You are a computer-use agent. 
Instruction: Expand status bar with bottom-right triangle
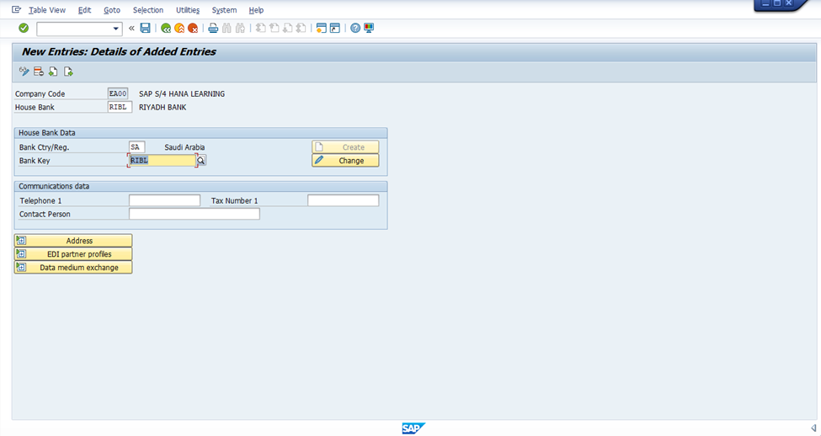(x=813, y=428)
